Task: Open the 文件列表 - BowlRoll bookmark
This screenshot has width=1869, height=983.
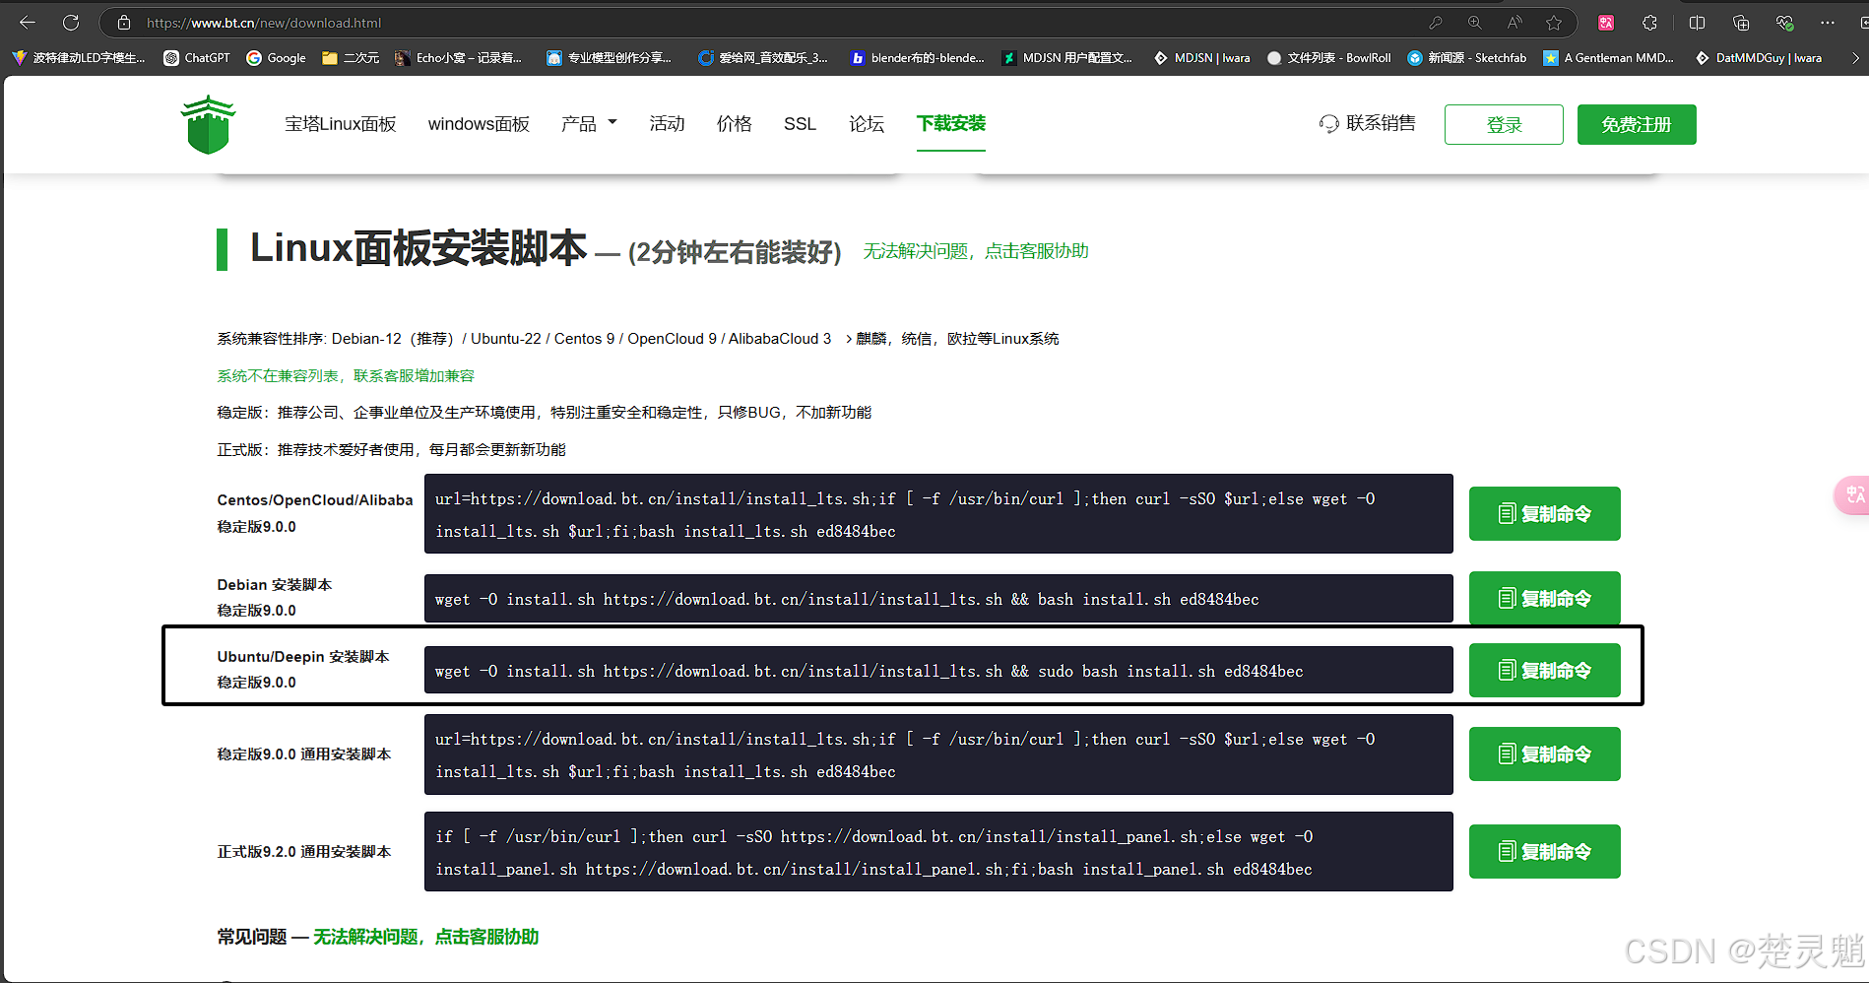Action: coord(1329,58)
